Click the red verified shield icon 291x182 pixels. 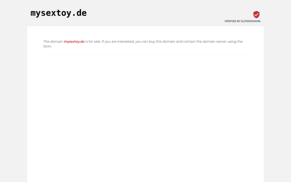coord(256,15)
